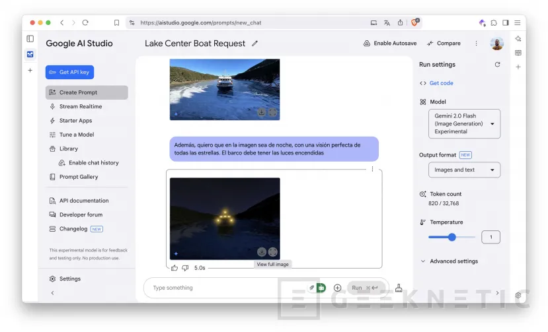Click the Token count 820 / 32,768 text
This screenshot has height=332, width=548.
point(444,203)
